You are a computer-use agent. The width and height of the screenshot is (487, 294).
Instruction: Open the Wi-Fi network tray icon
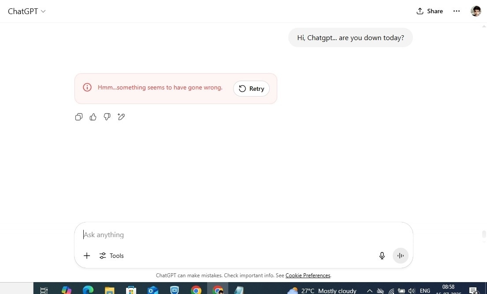point(391,291)
